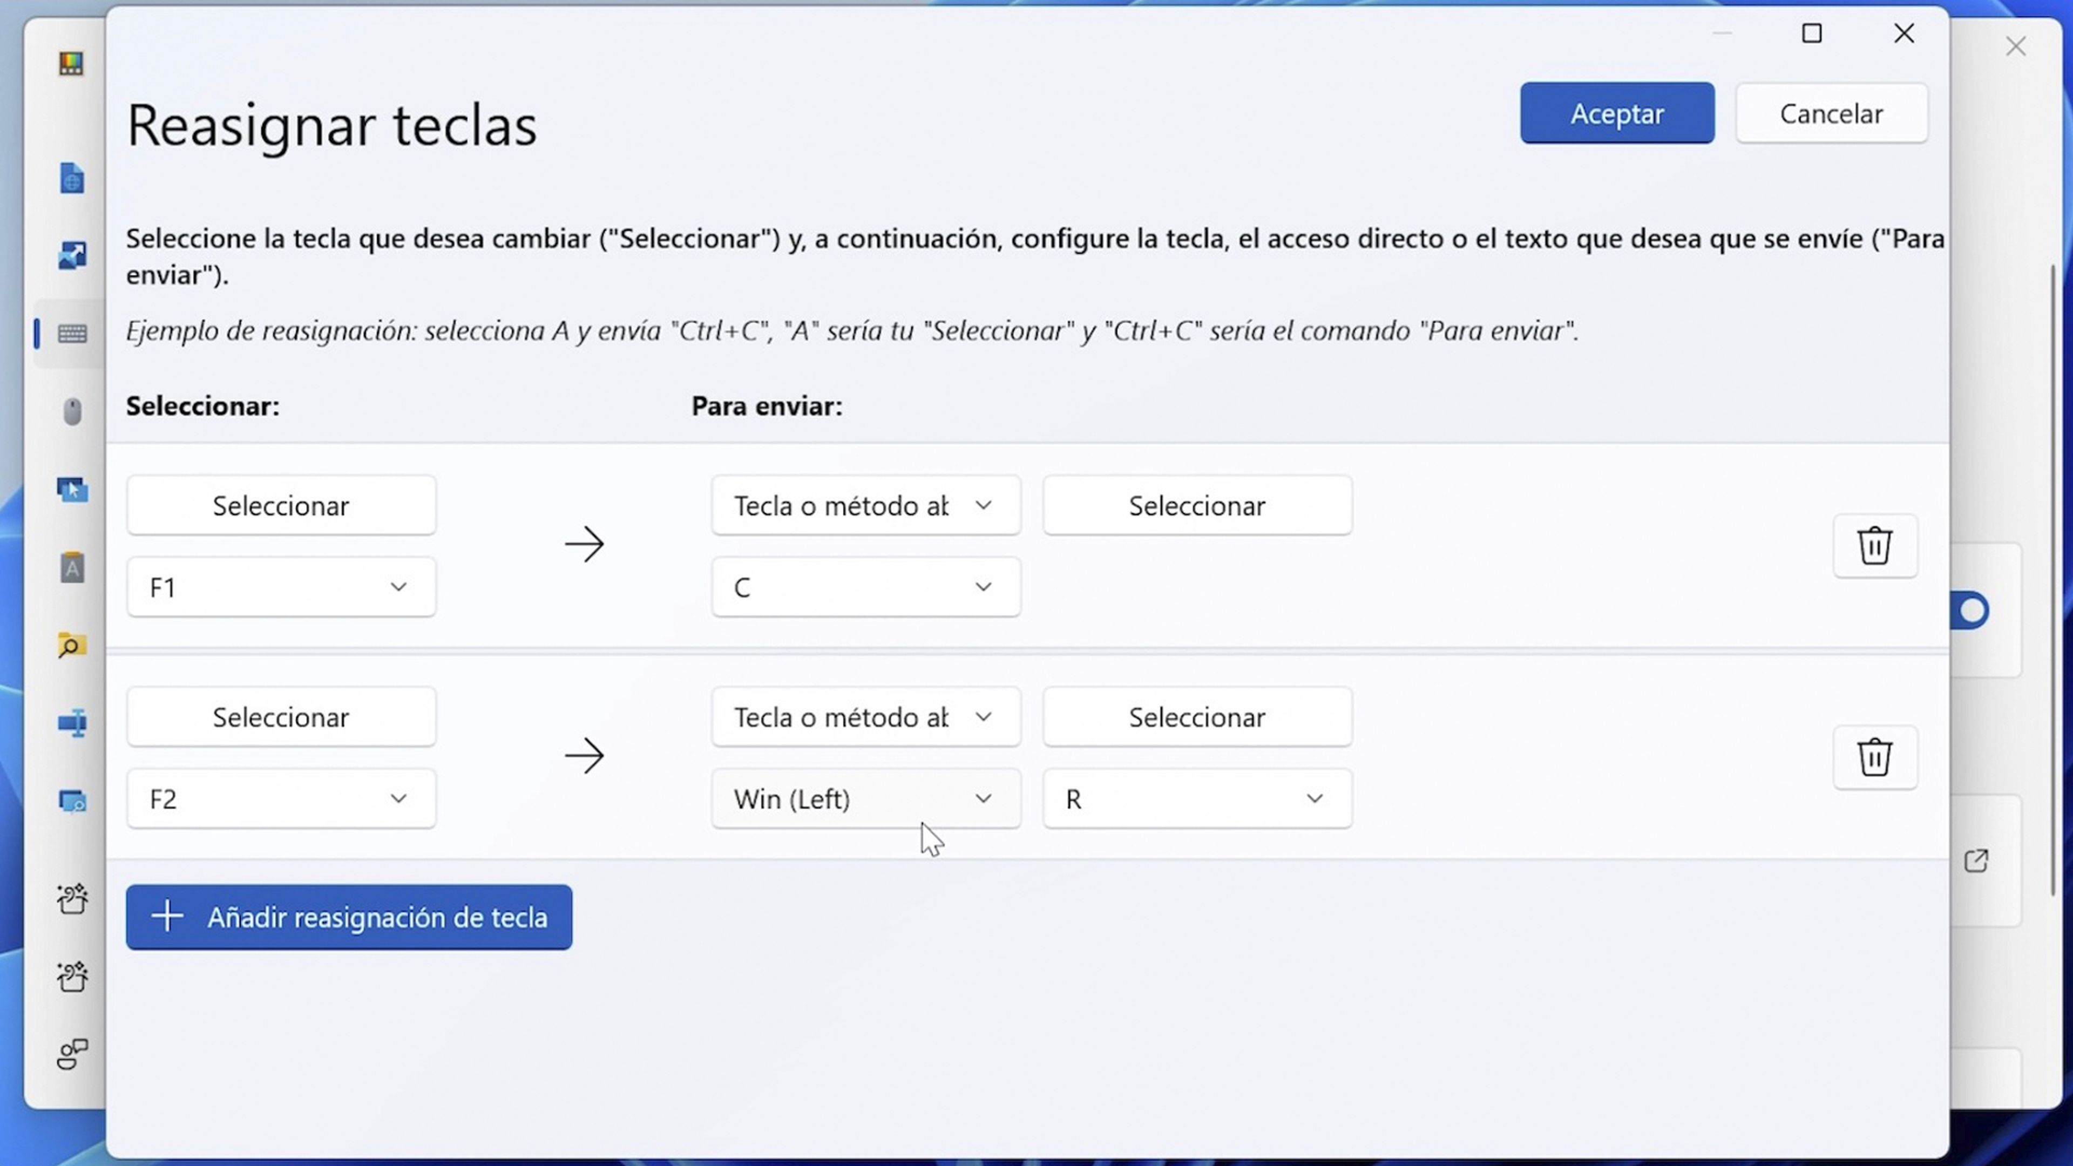Open Peek folder-magnifier icon in sidebar
The image size is (2073, 1166).
(72, 646)
